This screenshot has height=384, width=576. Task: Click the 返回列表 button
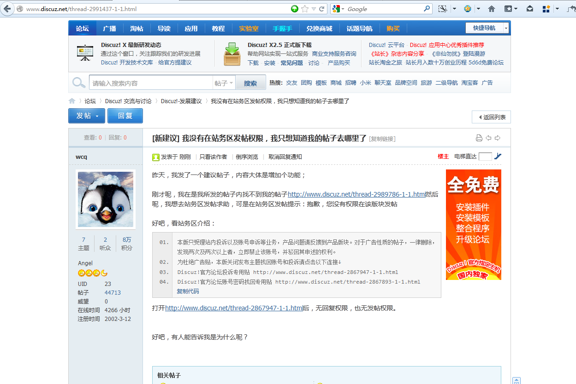click(x=491, y=117)
